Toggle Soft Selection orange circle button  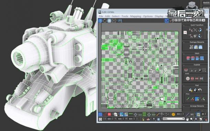pyautogui.click(x=173, y=114)
